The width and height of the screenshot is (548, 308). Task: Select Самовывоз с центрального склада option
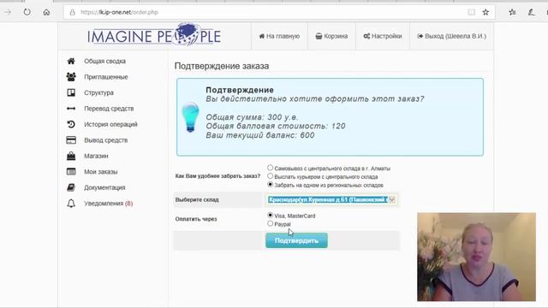coord(271,168)
